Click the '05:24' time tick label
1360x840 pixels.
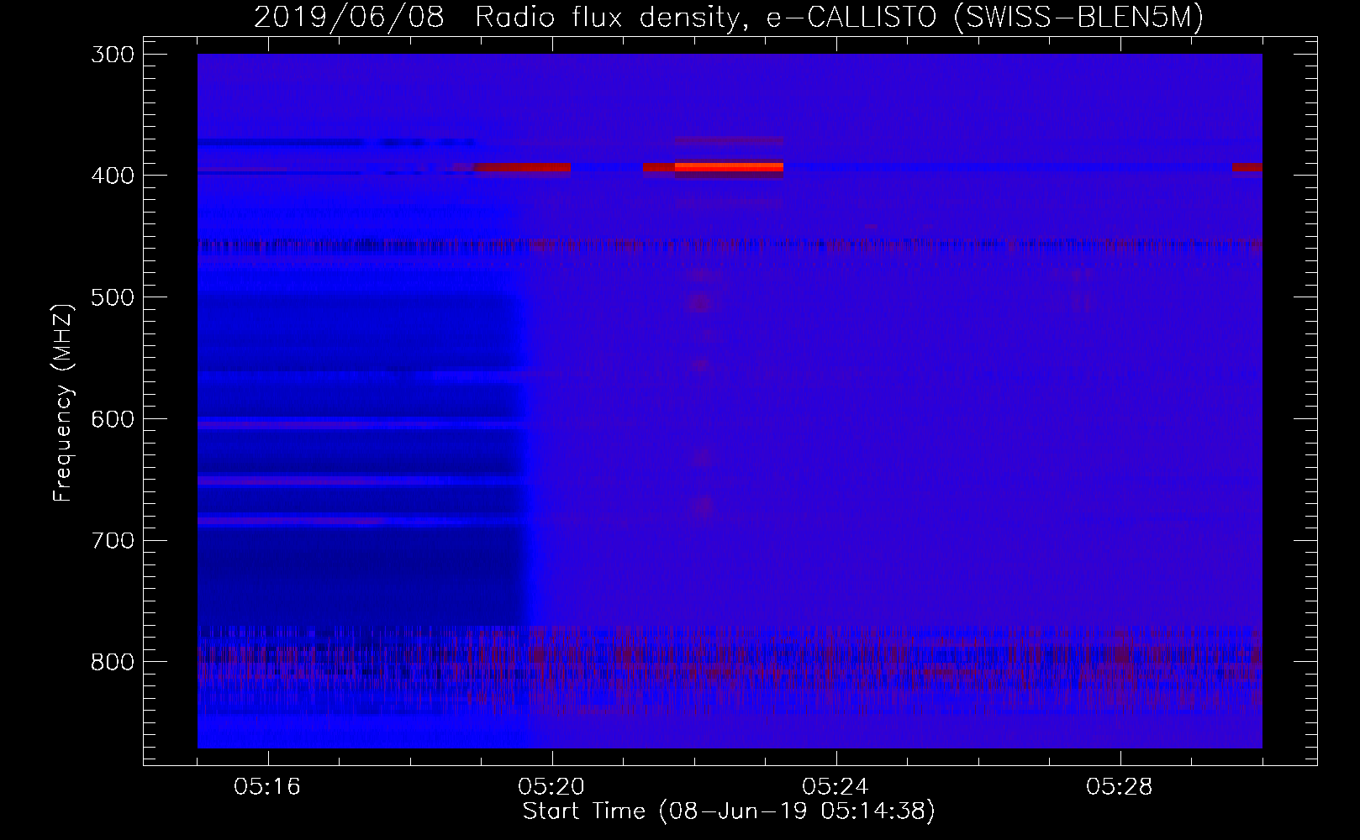coord(836,787)
